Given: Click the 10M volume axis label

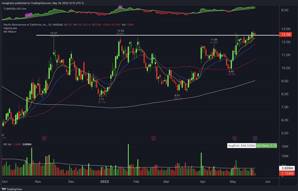Looking at the screenshot, I should (285, 156).
